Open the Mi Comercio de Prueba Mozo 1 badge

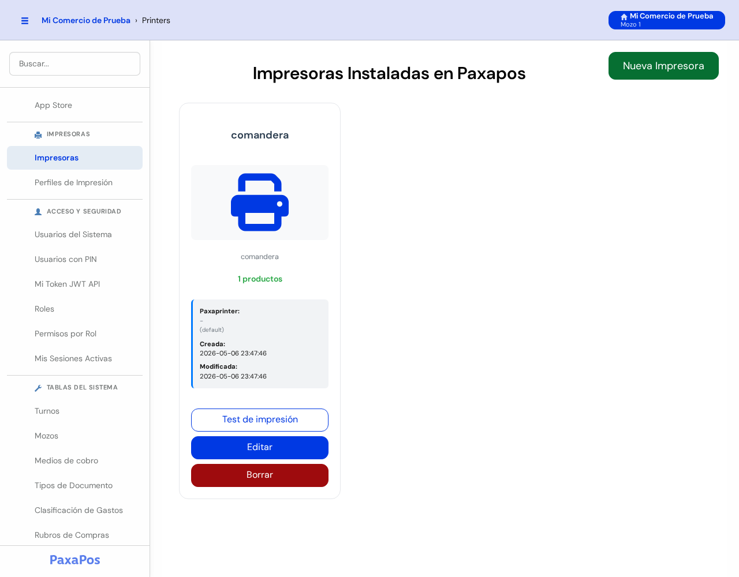[x=667, y=20]
